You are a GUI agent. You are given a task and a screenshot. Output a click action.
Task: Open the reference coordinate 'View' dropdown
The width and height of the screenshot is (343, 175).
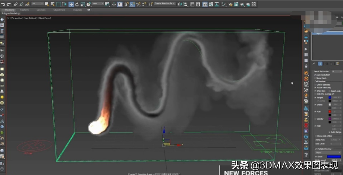point(98,4)
